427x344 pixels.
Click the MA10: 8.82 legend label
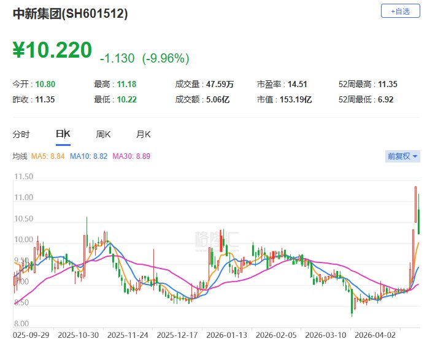point(88,156)
